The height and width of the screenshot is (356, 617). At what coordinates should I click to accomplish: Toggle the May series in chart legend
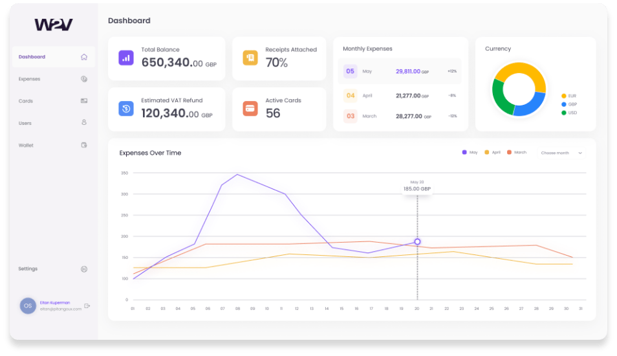(x=470, y=152)
